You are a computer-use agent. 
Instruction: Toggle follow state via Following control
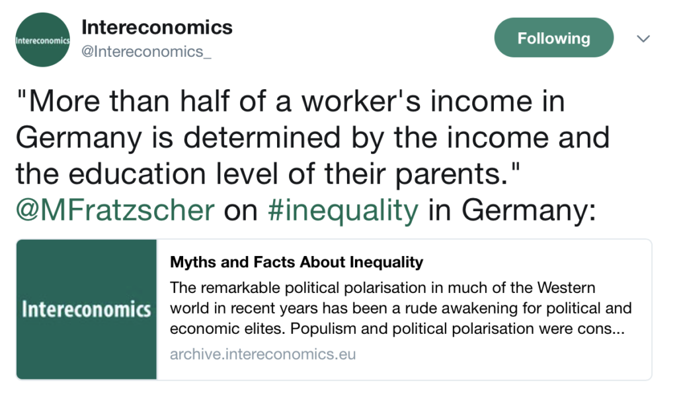coord(553,38)
